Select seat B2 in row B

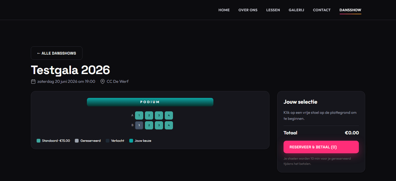coord(149,125)
